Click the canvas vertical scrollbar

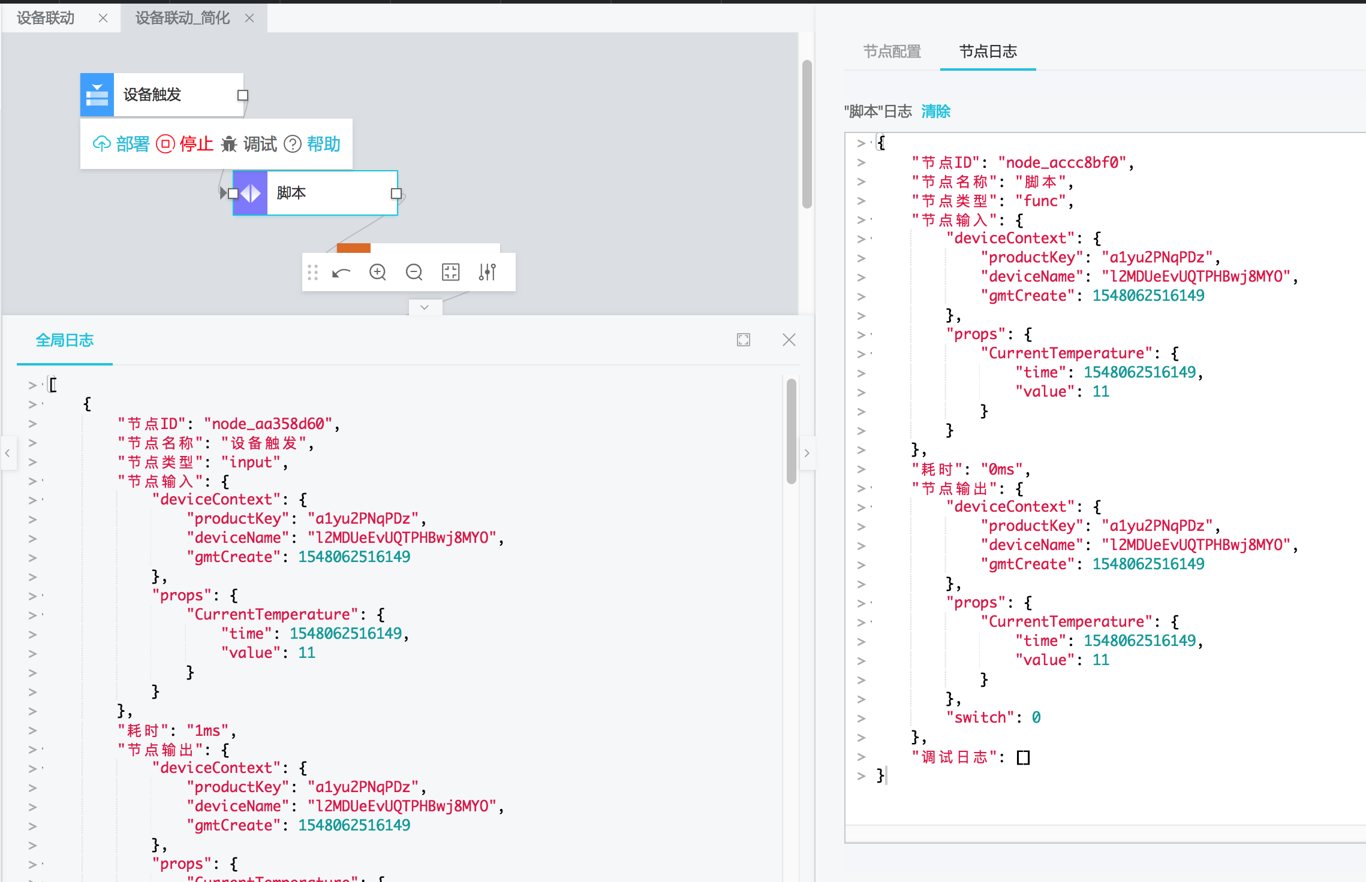(x=807, y=134)
